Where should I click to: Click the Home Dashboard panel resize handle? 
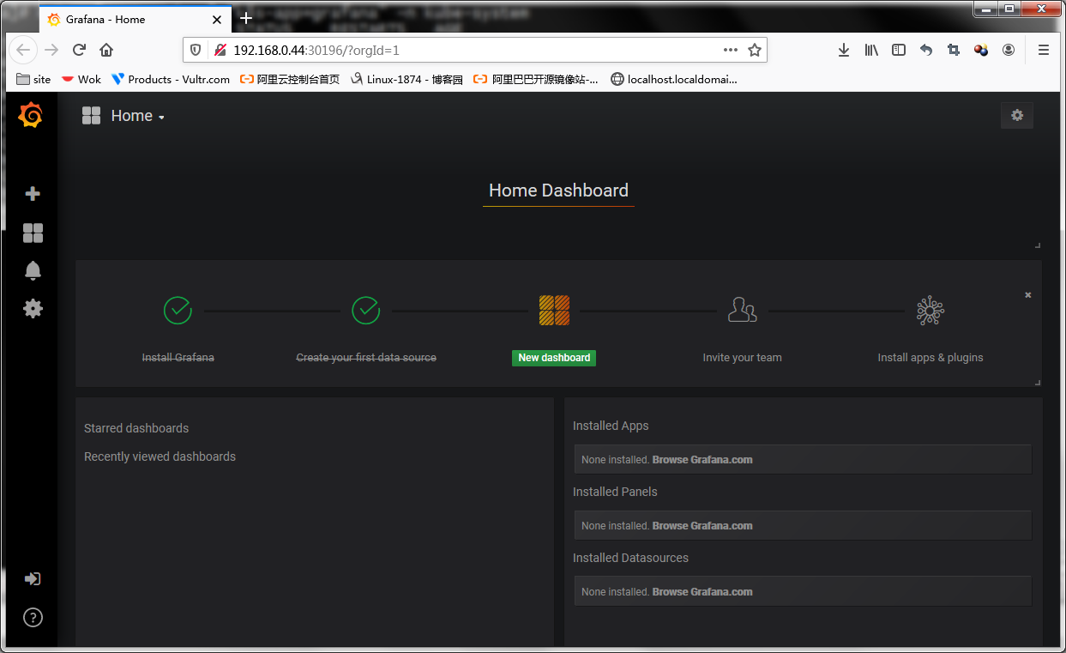coord(1037,245)
